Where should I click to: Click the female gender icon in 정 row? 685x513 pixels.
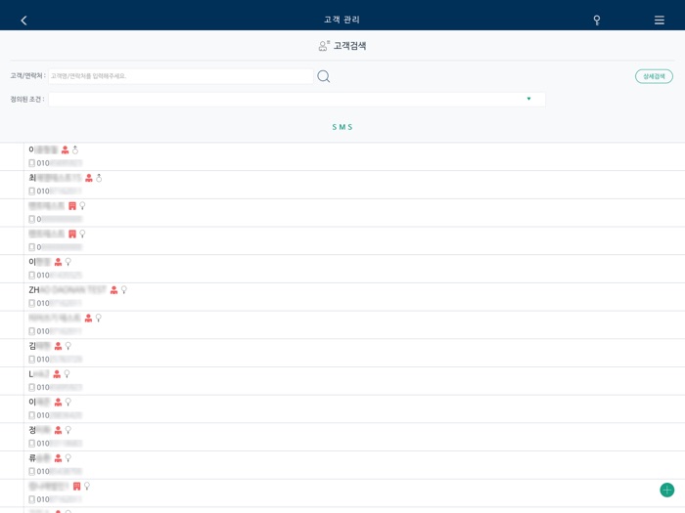68,430
